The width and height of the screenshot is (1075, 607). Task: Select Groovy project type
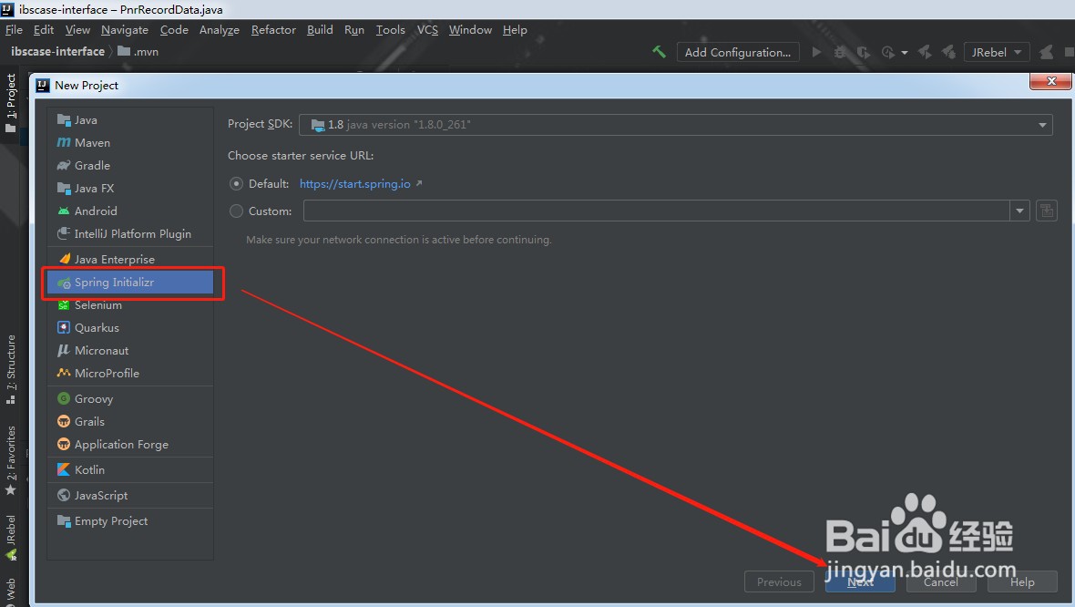[x=130, y=398]
